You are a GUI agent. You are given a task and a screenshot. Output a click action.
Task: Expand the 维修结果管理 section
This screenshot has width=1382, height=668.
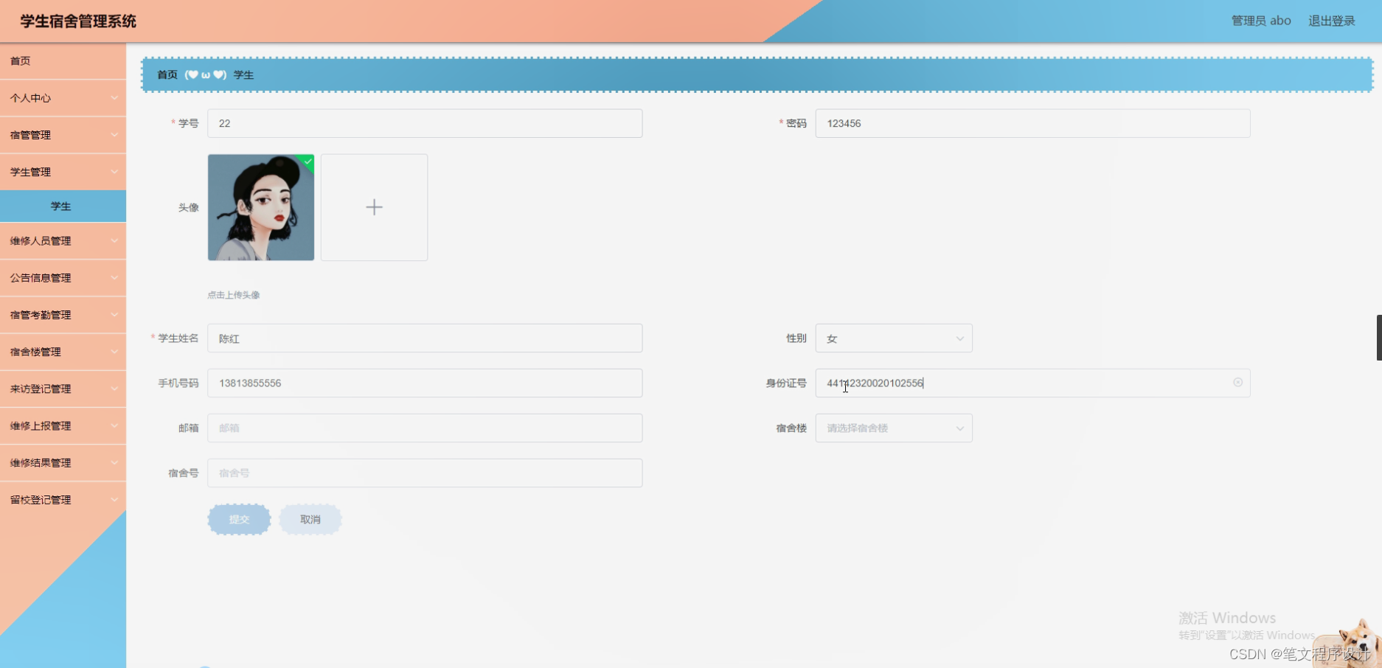(63, 462)
